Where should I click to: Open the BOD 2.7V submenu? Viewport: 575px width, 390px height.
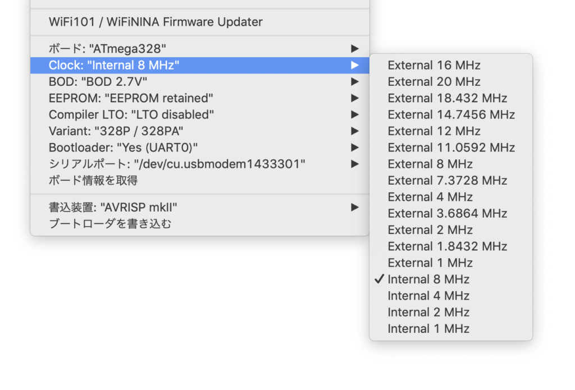98,82
